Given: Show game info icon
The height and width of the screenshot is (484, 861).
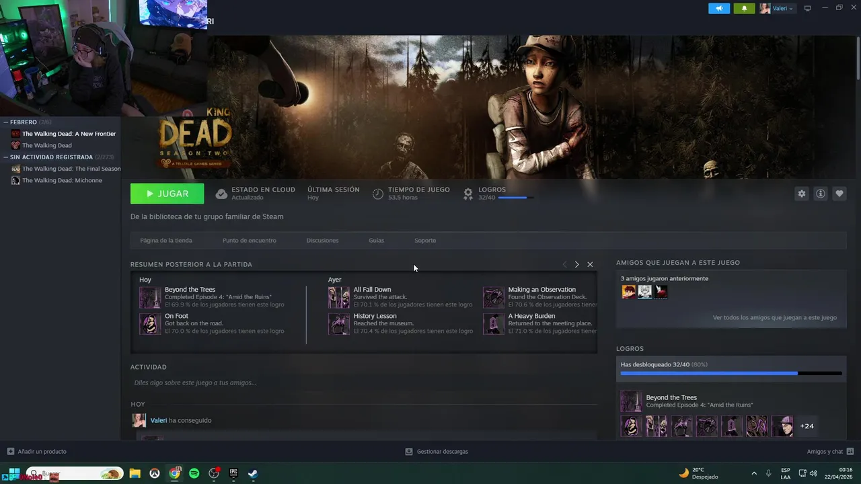Looking at the screenshot, I should point(821,194).
